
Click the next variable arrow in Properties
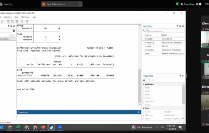pyautogui.click(x=153, y=80)
